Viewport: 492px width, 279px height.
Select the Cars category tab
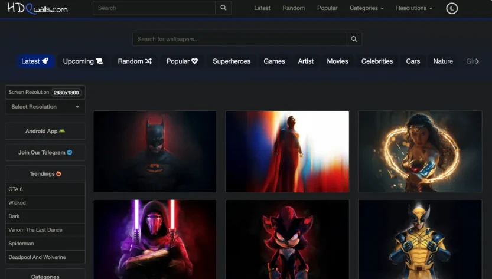coord(413,61)
